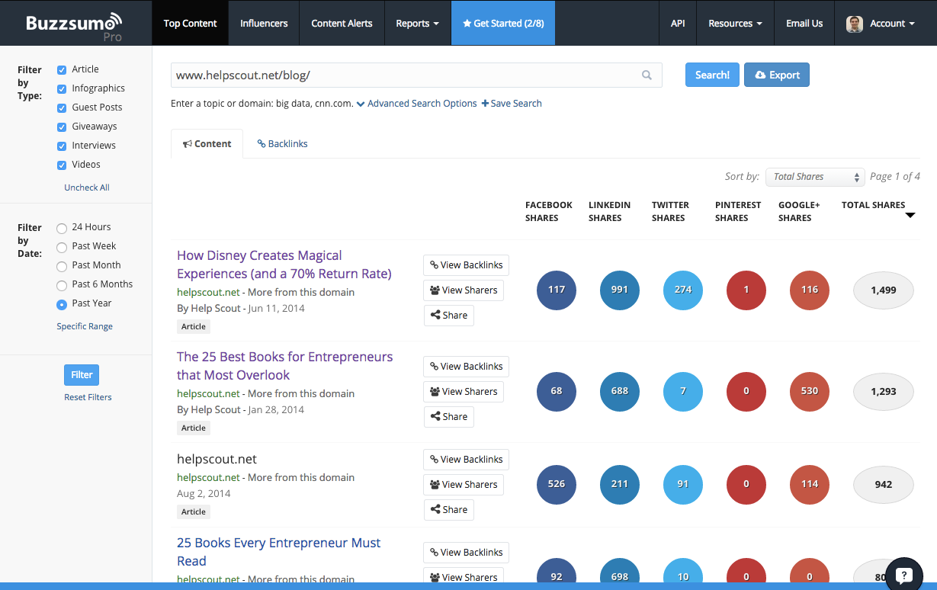Click the Article tag under the Disney post
Image resolution: width=937 pixels, height=590 pixels.
click(194, 326)
